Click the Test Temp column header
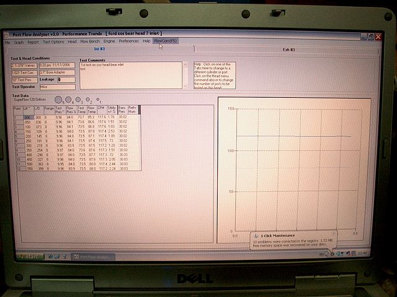 pyautogui.click(x=82, y=110)
